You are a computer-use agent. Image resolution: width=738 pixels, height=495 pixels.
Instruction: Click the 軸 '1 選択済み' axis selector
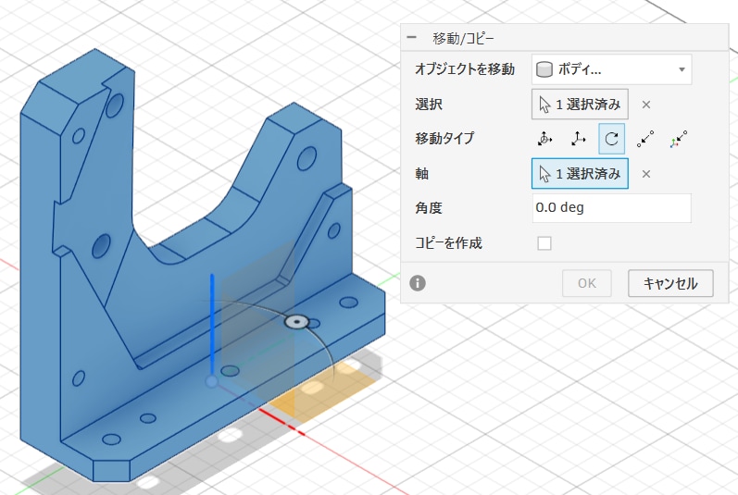click(x=580, y=173)
